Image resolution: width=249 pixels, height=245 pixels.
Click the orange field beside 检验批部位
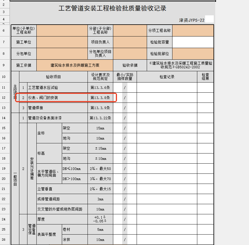coord(193,54)
